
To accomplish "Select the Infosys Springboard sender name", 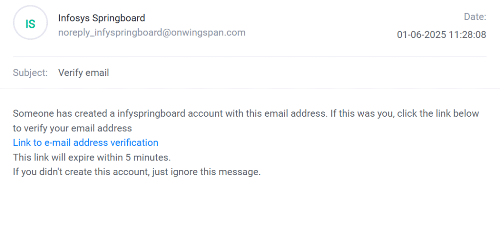I will (102, 18).
